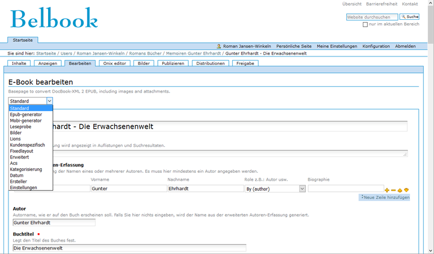The width and height of the screenshot is (434, 254).
Task: Open Roman Jansen-Winkeln user link
Action: click(x=247, y=46)
